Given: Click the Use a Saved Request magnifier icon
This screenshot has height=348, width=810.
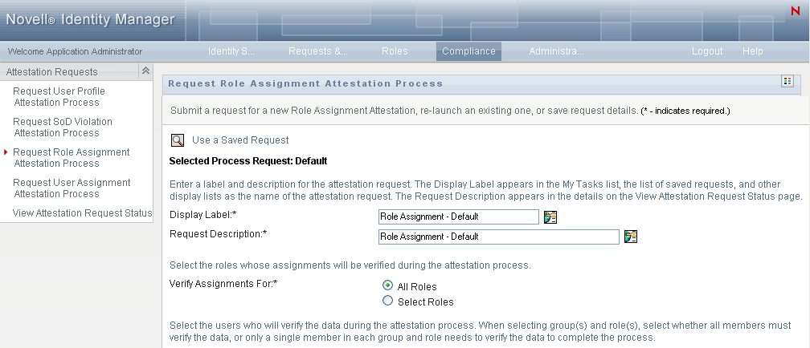Looking at the screenshot, I should click(x=177, y=140).
